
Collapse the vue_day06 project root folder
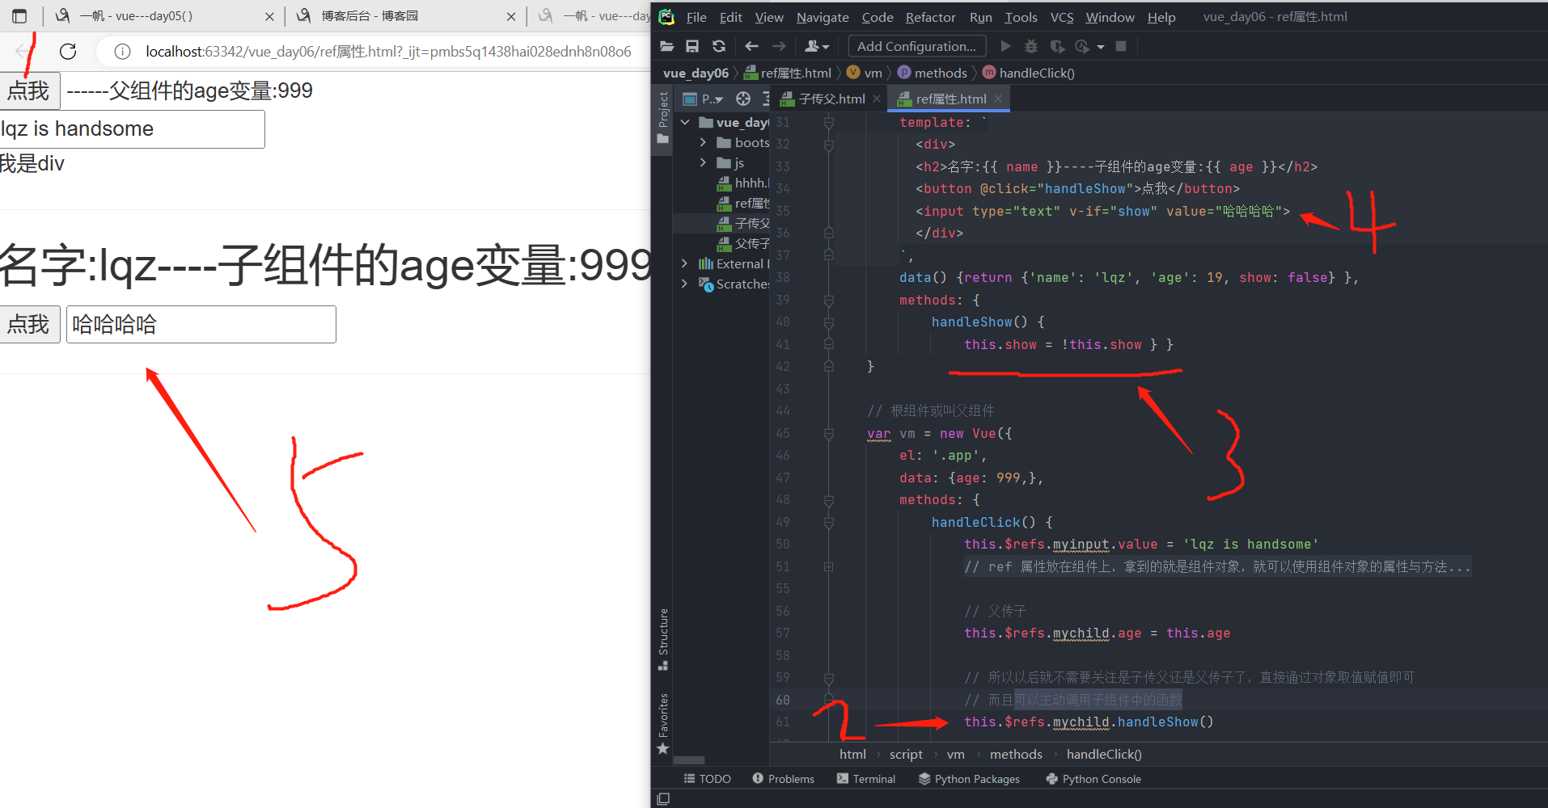tap(685, 122)
